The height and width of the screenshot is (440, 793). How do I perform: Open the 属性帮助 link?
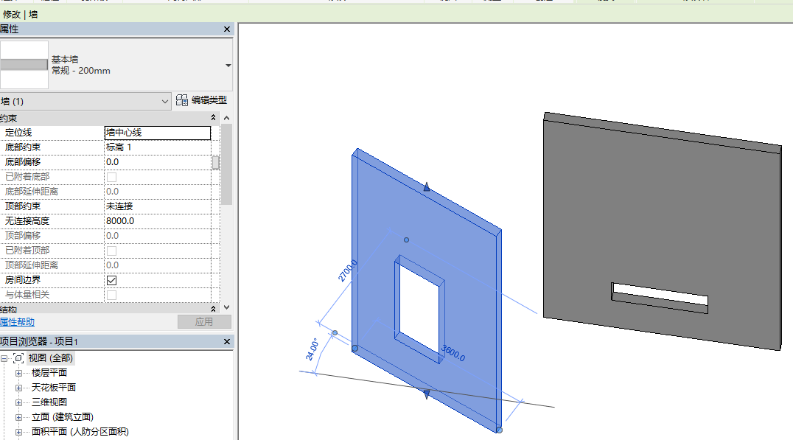coord(17,321)
